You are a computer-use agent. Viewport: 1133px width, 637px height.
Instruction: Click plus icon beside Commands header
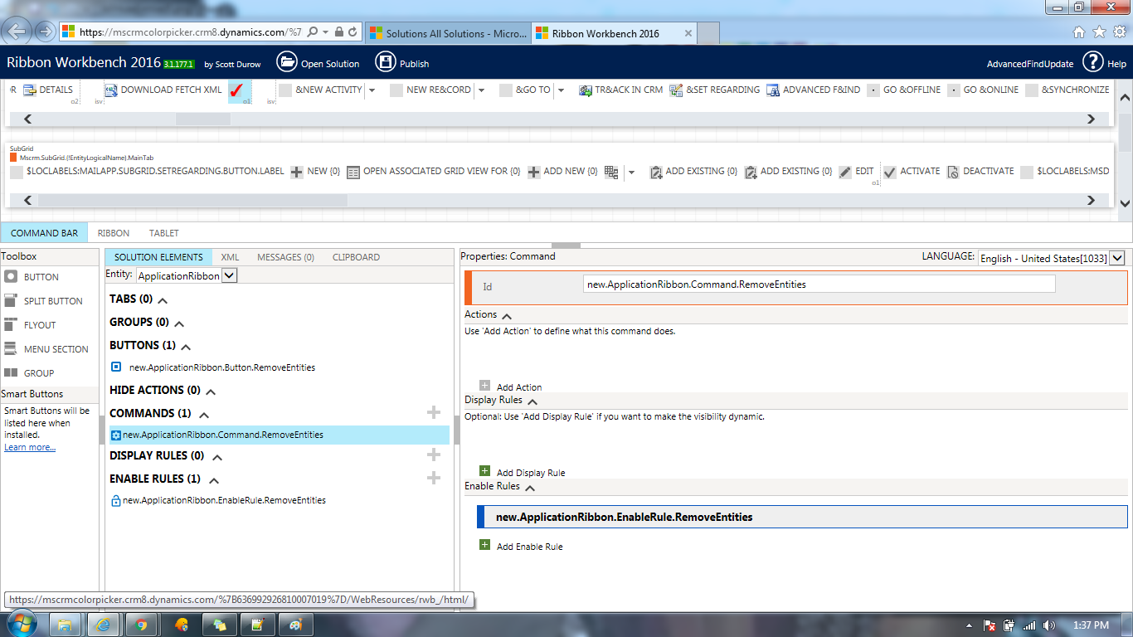point(433,412)
